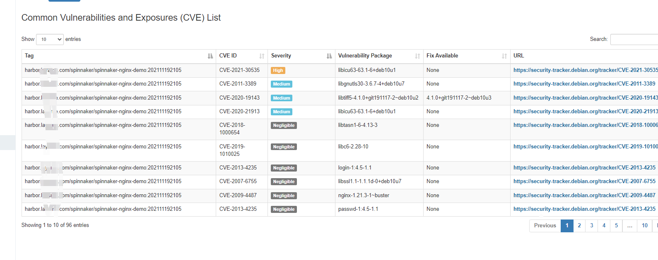
Task: Sort by Severity column icon
Action: (329, 56)
